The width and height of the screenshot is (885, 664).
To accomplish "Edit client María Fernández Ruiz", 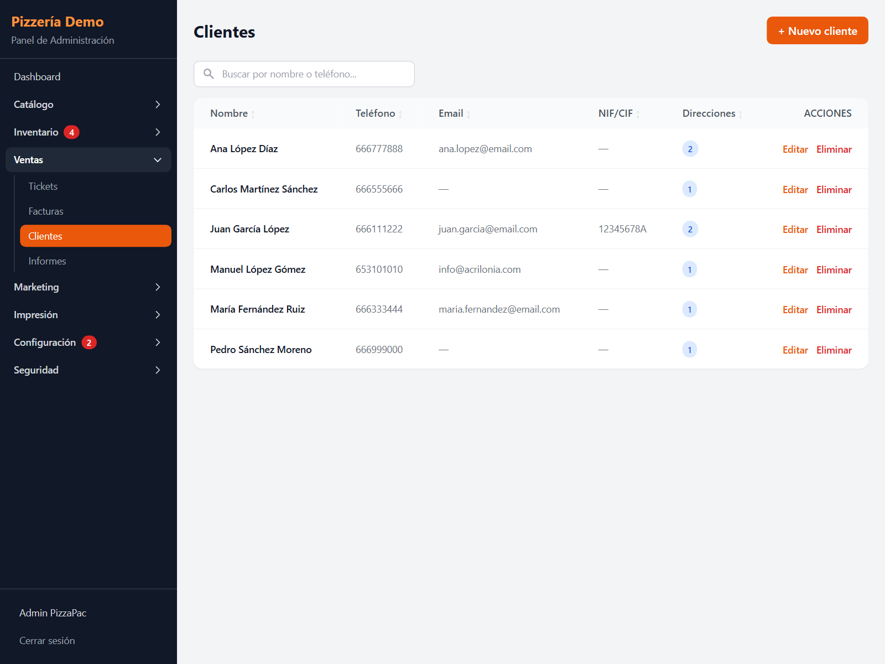I will (795, 310).
